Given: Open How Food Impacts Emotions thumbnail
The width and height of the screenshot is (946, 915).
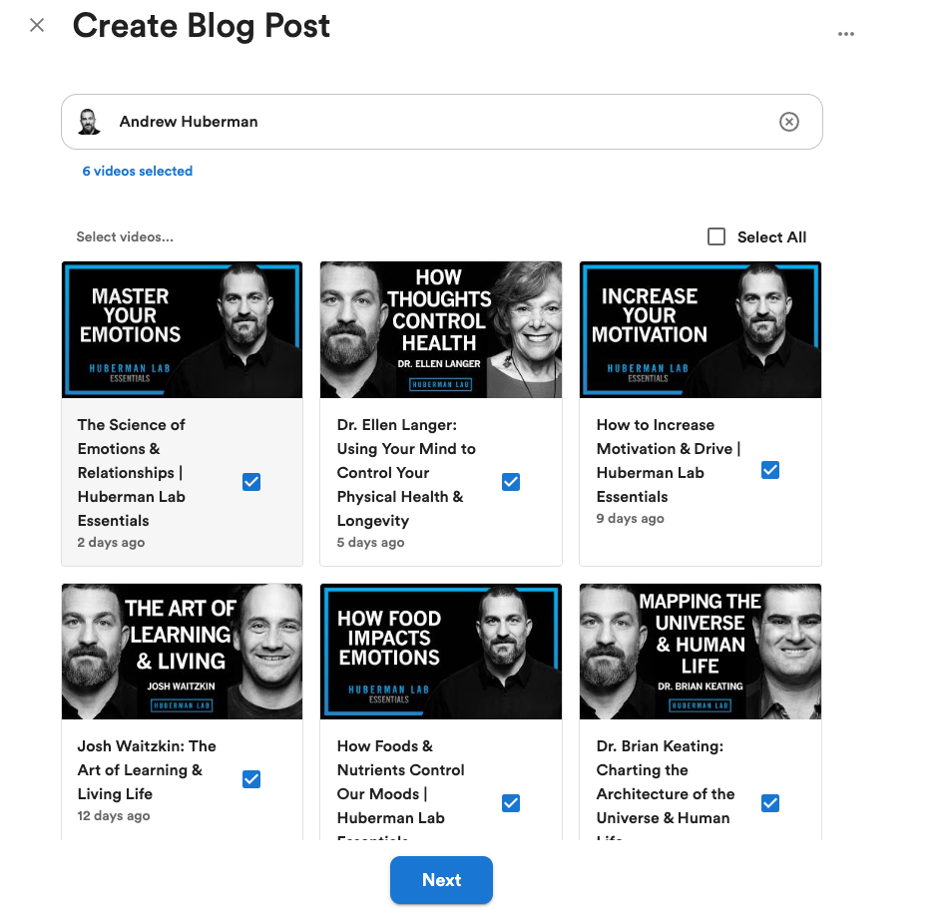Looking at the screenshot, I should tap(441, 652).
